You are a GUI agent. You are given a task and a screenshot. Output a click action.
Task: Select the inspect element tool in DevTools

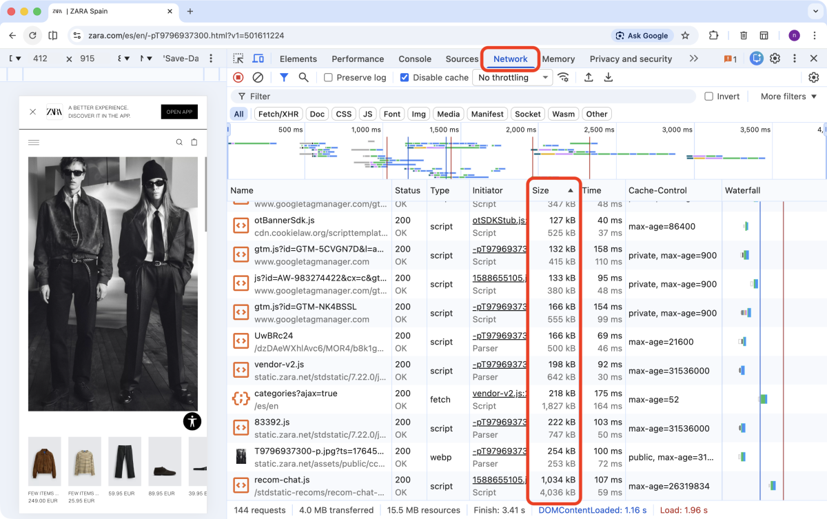[237, 59]
